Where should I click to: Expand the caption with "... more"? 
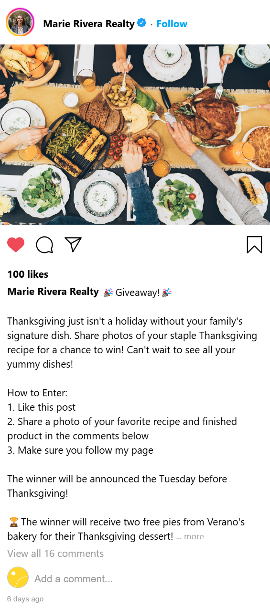[x=190, y=536]
